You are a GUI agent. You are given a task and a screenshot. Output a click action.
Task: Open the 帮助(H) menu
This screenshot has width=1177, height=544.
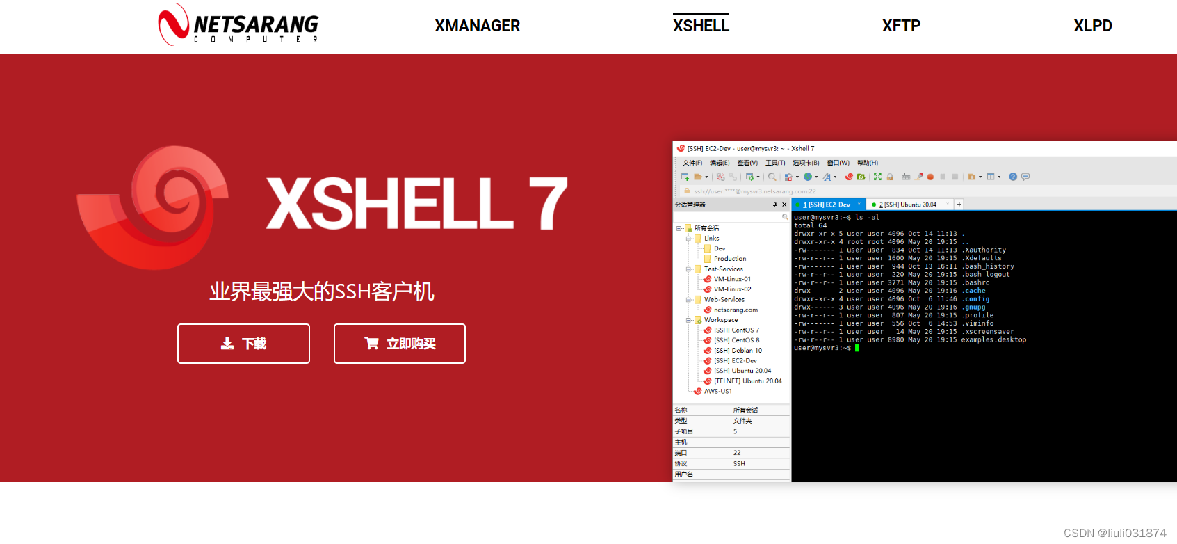click(868, 163)
